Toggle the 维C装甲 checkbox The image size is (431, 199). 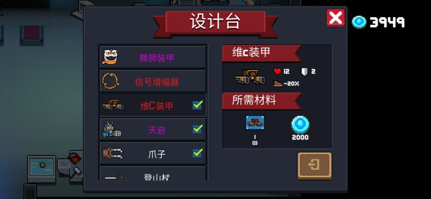tap(198, 105)
